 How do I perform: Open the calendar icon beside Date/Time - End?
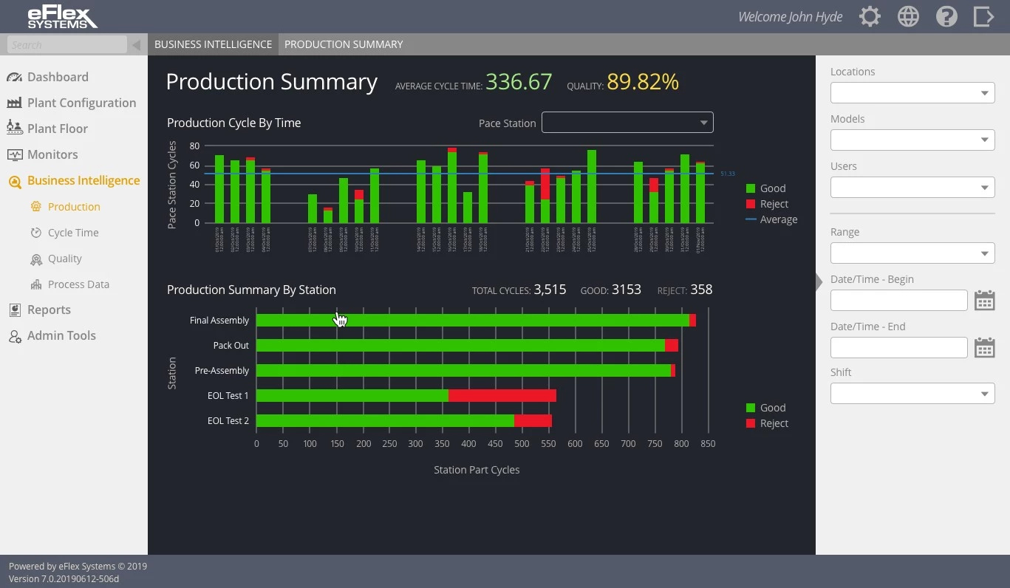pyautogui.click(x=985, y=347)
